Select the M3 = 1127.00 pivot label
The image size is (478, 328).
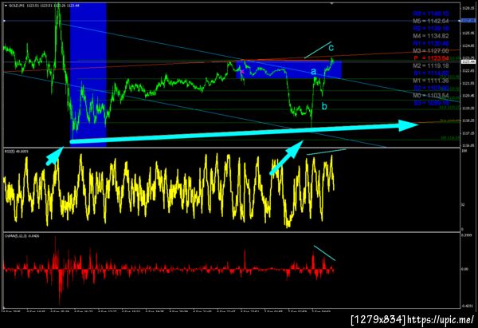(431, 51)
